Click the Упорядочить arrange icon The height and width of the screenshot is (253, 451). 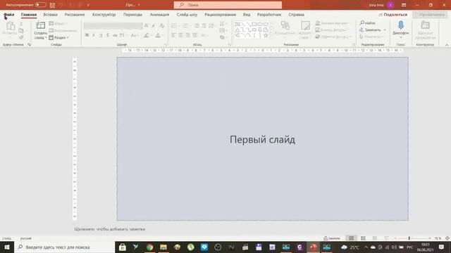tap(285, 26)
